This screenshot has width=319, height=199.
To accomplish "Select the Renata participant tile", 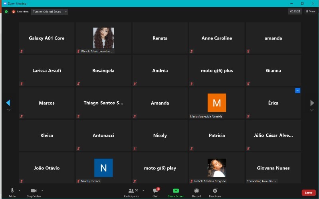I will pyautogui.click(x=160, y=38).
